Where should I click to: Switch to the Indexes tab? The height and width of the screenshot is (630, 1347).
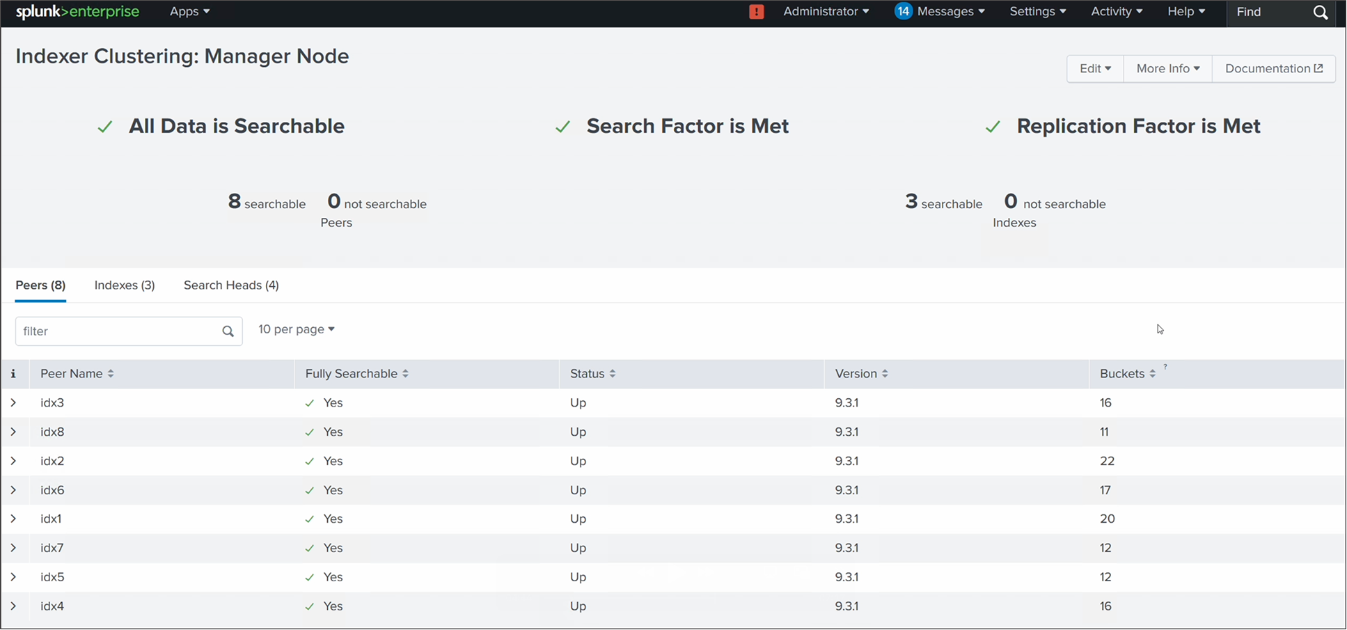124,285
